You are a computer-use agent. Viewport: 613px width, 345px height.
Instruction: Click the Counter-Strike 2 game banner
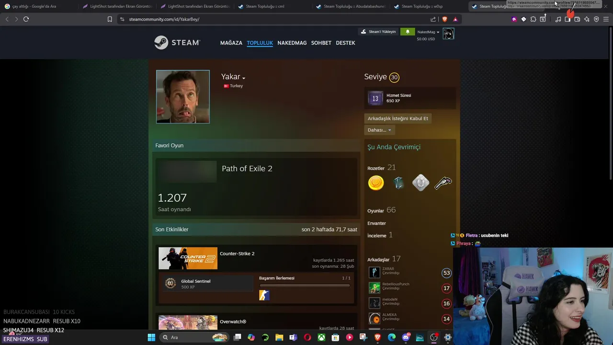point(188,258)
